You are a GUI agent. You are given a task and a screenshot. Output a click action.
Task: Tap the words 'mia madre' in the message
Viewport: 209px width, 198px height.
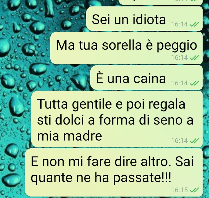pyautogui.click(x=70, y=136)
